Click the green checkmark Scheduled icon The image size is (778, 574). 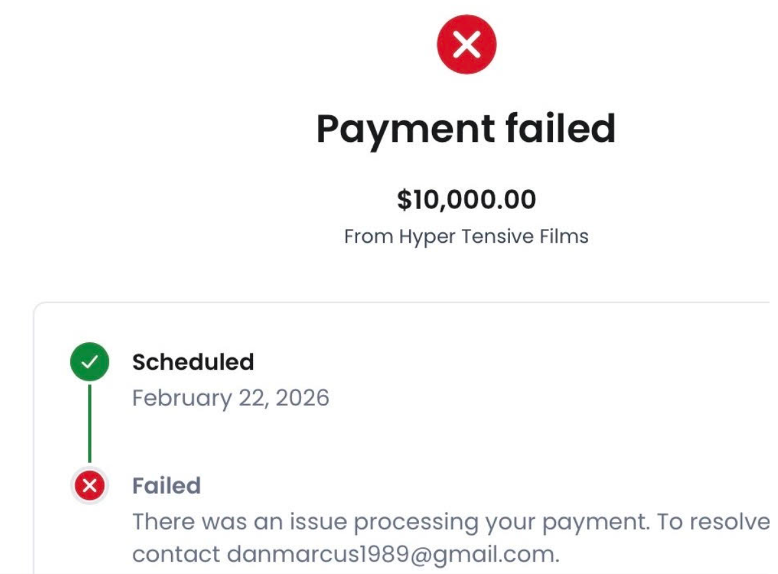coord(90,361)
